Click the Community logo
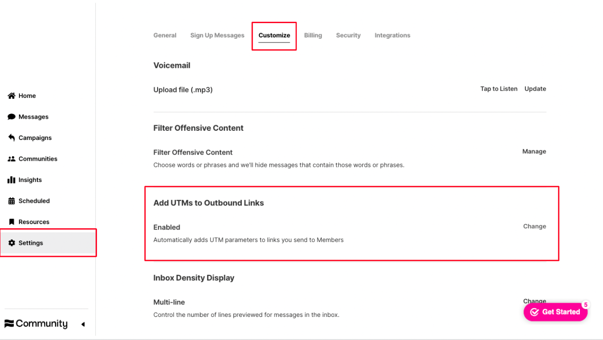 pyautogui.click(x=36, y=324)
